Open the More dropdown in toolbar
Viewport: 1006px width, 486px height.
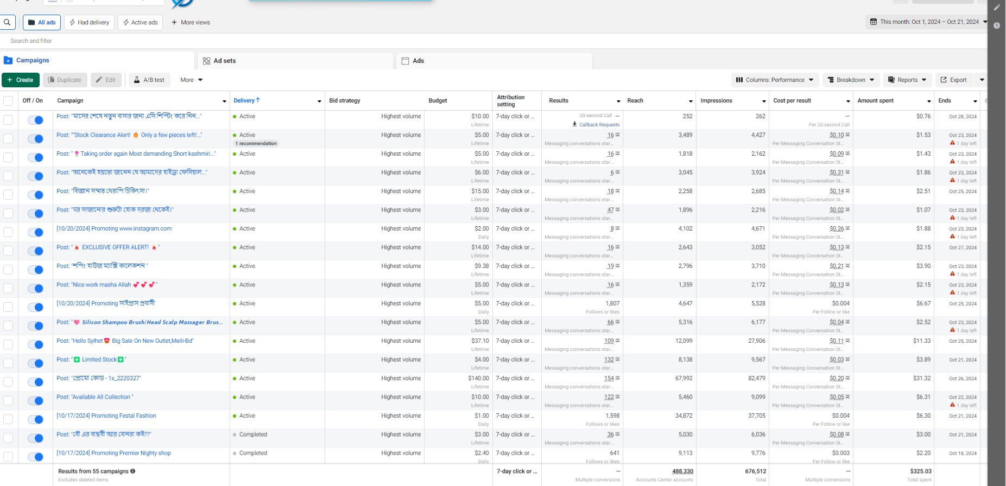coord(191,80)
